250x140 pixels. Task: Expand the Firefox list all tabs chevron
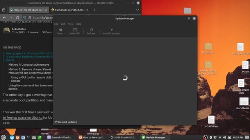click(x=137, y=10)
